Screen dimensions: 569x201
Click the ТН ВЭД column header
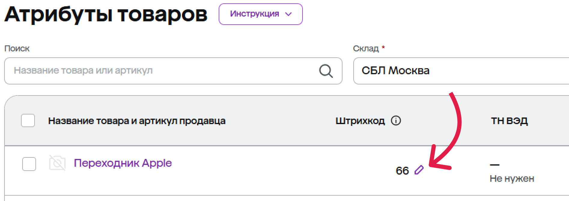pos(509,121)
